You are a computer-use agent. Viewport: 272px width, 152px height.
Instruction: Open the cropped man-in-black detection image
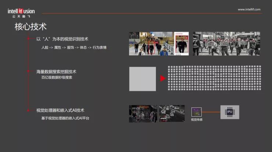click(182, 44)
